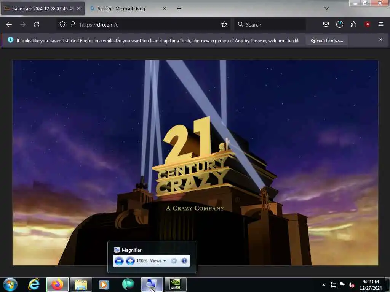Click the 100% zoom level text
The width and height of the screenshot is (390, 292).
(142, 261)
